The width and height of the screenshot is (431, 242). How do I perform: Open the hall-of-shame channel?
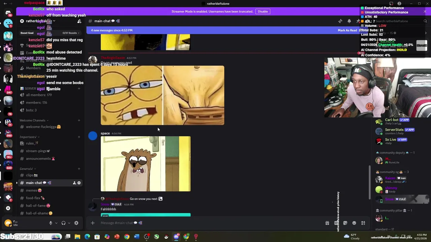coord(50,213)
